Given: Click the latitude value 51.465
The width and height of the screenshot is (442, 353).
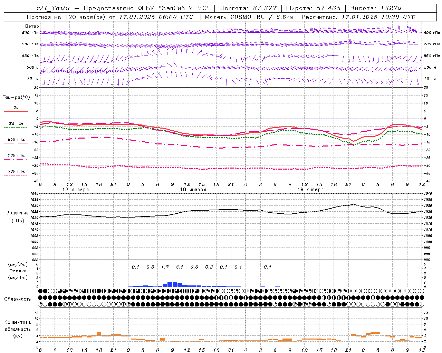Looking at the screenshot, I should (x=328, y=8).
